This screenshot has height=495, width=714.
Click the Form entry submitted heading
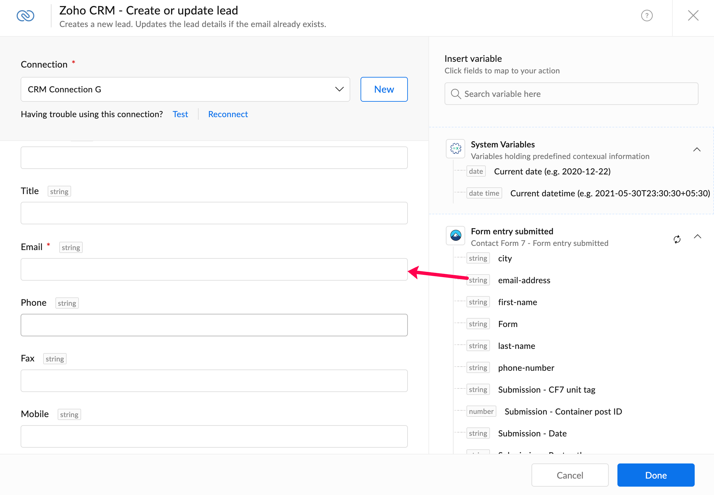tap(512, 231)
